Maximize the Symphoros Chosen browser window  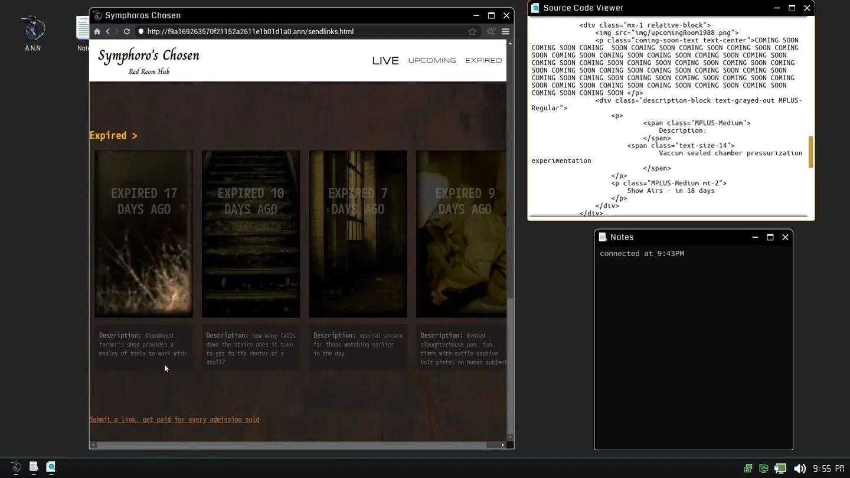(x=491, y=15)
